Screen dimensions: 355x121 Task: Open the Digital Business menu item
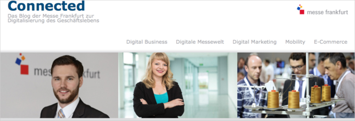click(x=147, y=42)
